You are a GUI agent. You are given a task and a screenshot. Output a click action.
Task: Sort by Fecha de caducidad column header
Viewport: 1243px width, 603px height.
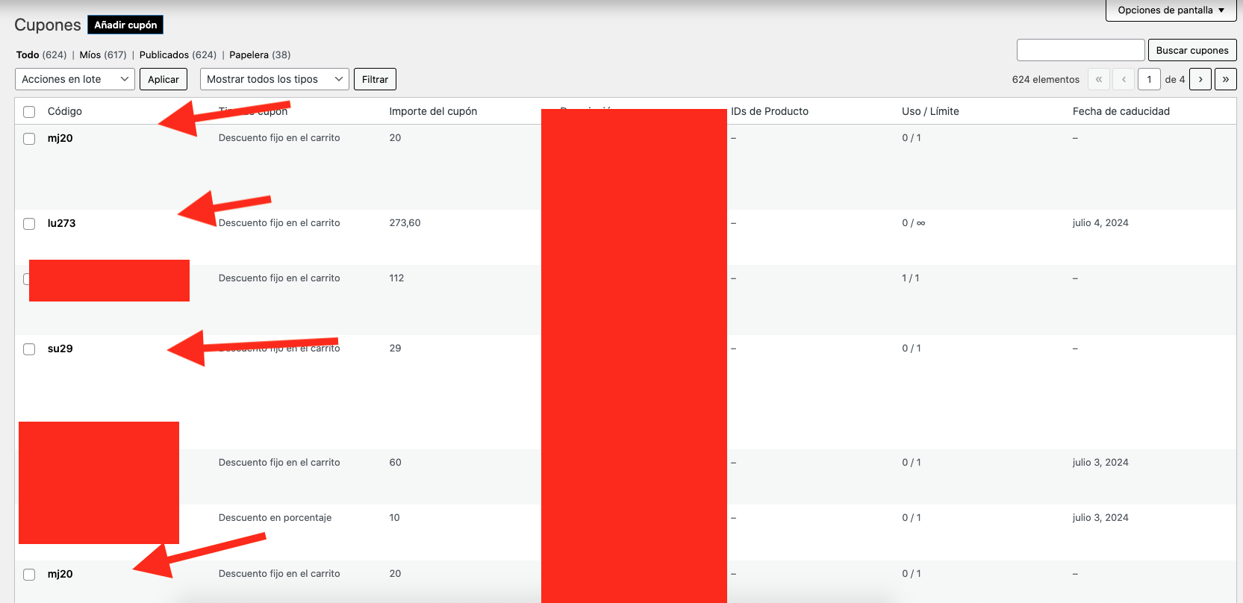(1121, 111)
